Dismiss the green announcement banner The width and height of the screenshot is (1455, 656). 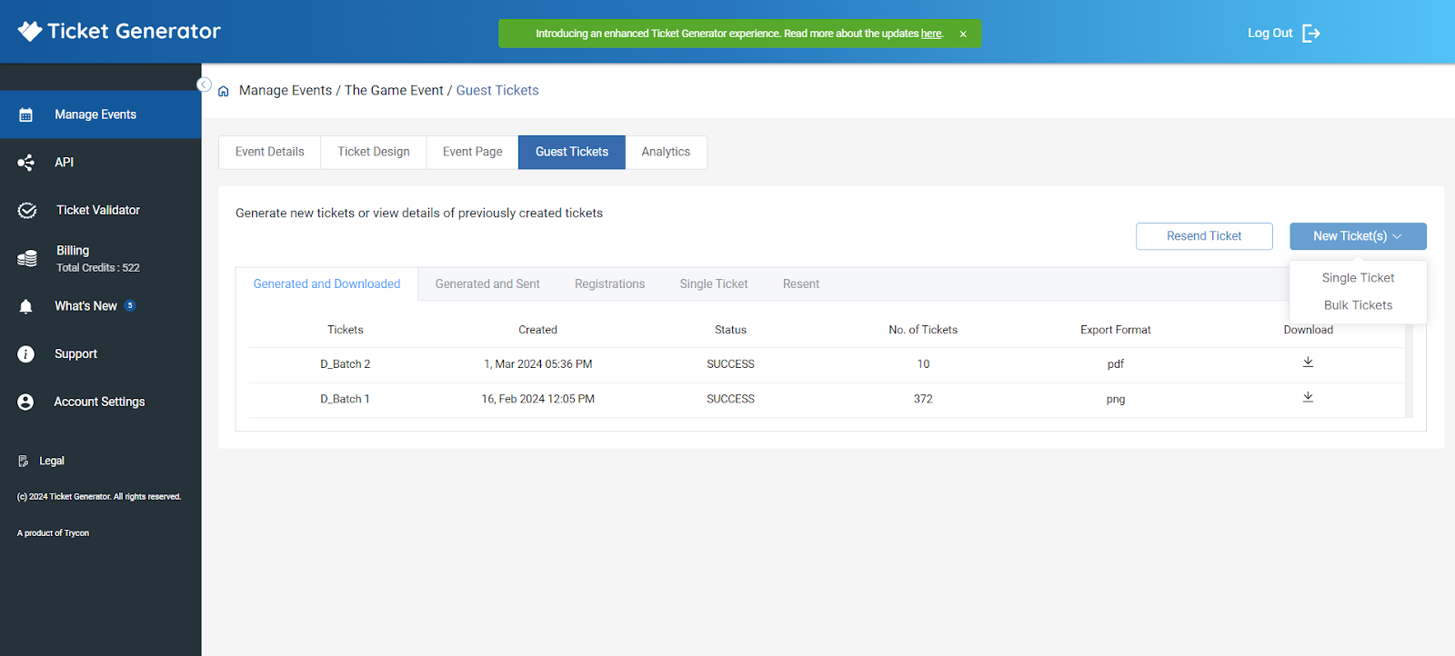(x=963, y=35)
